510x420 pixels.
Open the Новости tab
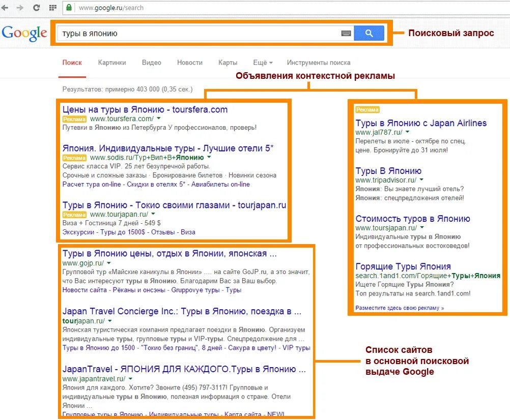(x=190, y=63)
